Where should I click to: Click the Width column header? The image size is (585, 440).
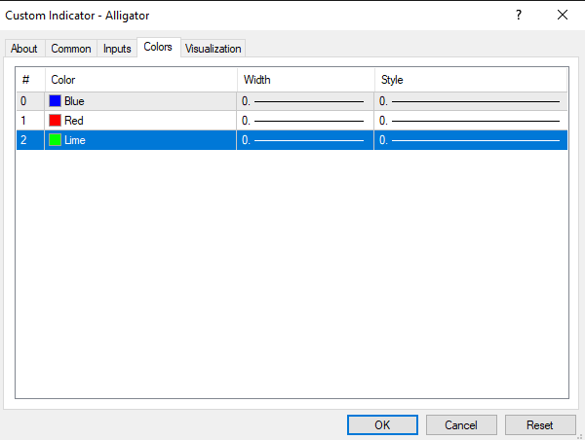pos(304,80)
